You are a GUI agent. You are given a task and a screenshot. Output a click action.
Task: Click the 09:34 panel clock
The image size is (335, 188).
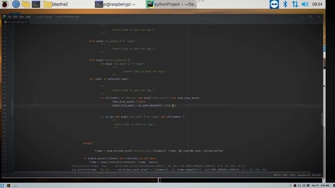coord(317,4)
